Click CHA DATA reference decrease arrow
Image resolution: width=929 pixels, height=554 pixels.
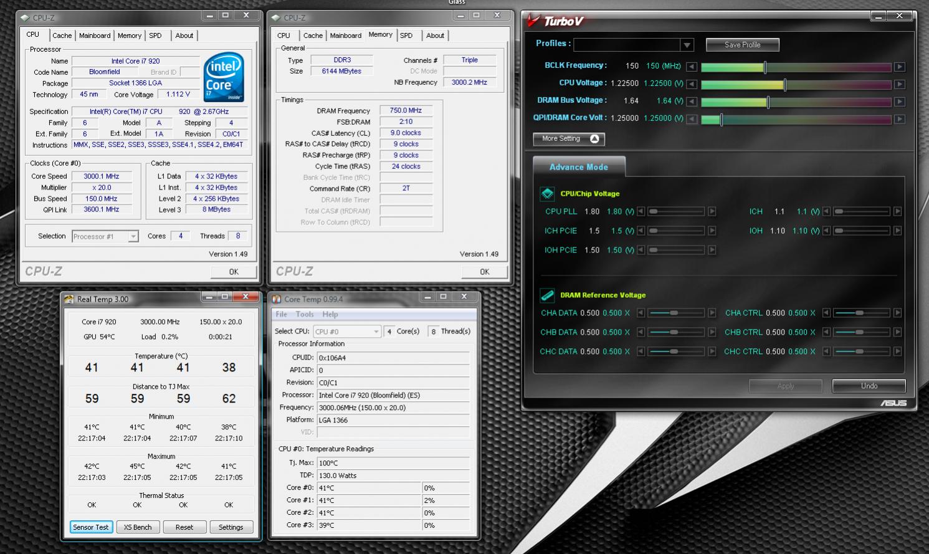pos(641,313)
